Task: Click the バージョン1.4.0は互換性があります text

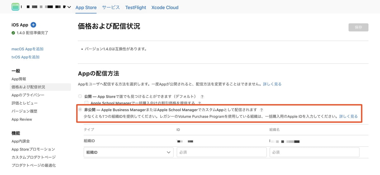Action: 115,49
